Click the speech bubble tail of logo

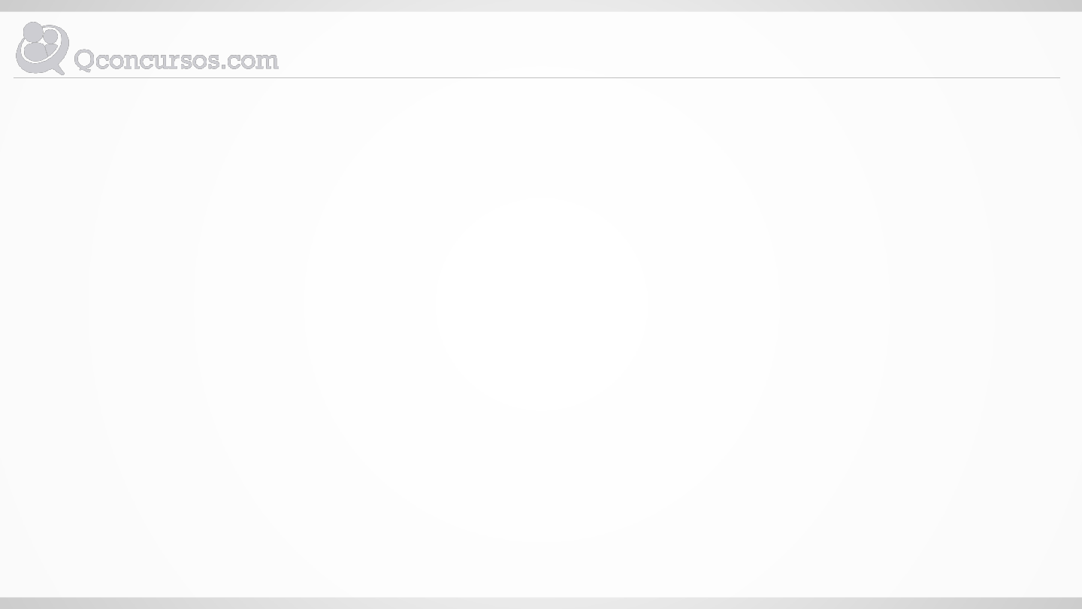56,68
